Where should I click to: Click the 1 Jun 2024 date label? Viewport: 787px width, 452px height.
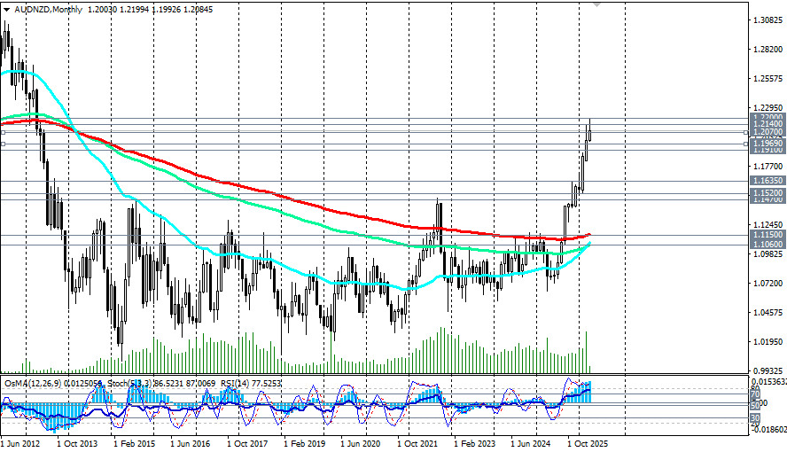pyautogui.click(x=531, y=444)
